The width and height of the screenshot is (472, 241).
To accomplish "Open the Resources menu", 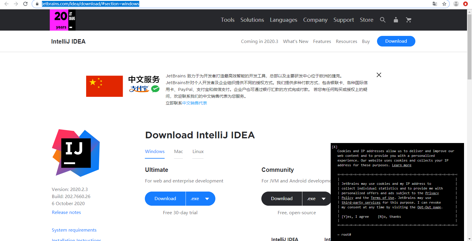I will (347, 41).
